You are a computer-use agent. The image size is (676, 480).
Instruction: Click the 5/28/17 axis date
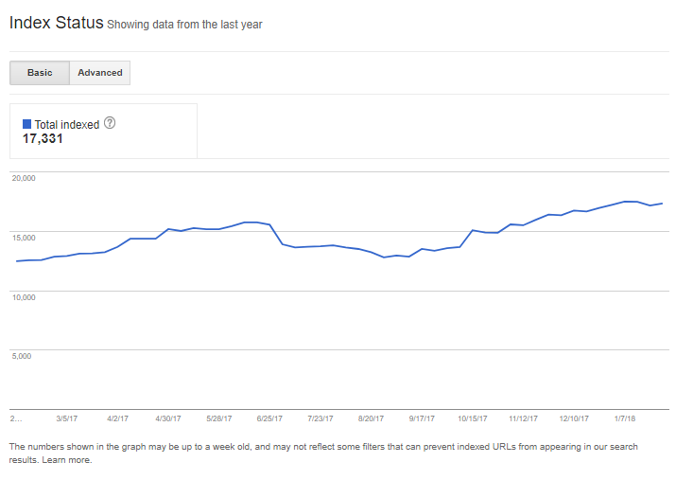(x=219, y=418)
